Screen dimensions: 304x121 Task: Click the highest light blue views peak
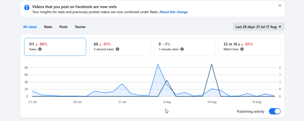click(x=158, y=64)
